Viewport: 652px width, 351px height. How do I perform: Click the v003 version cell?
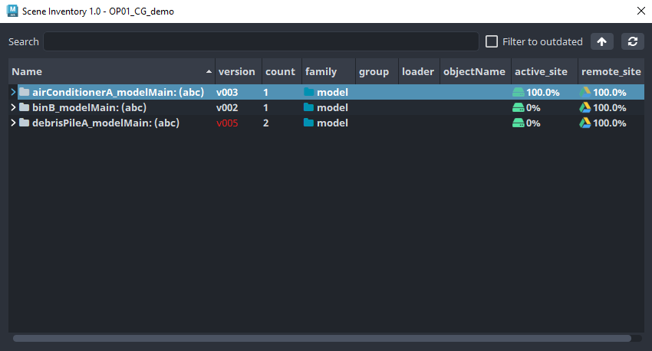pos(227,92)
